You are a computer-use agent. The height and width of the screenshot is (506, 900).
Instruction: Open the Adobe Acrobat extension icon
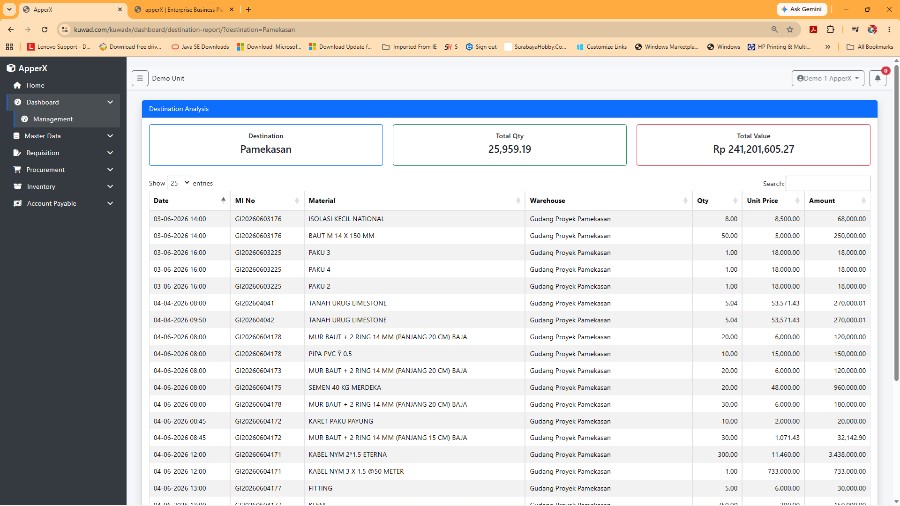pos(813,30)
